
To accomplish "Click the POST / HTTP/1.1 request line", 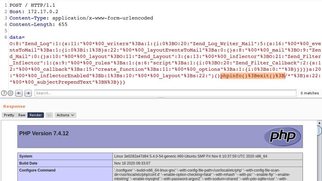I will [x=32, y=5].
